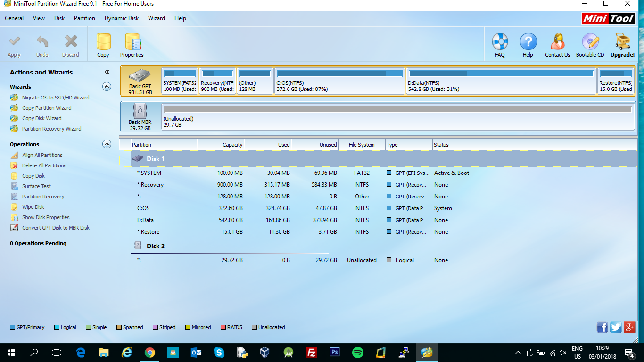The width and height of the screenshot is (644, 362).
Task: Click the Help question mark icon
Action: 528,41
